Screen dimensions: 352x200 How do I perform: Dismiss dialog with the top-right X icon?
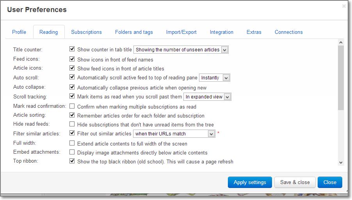[344, 6]
